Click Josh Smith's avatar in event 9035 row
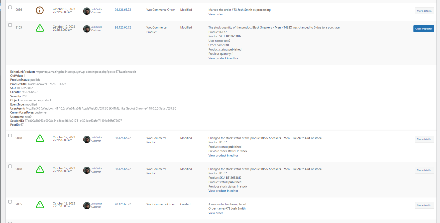440x223 pixels. point(87,205)
